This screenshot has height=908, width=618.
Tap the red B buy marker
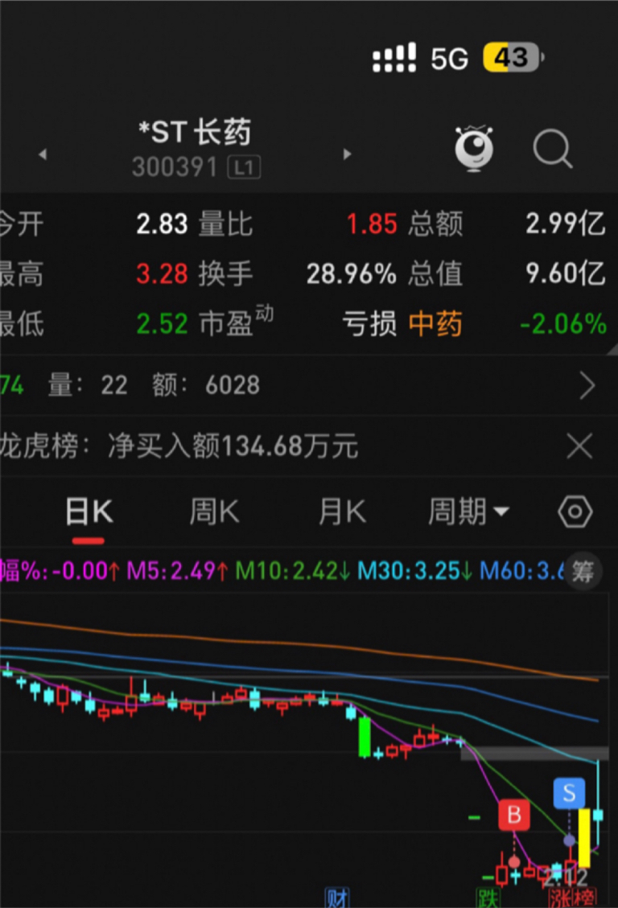click(x=513, y=815)
